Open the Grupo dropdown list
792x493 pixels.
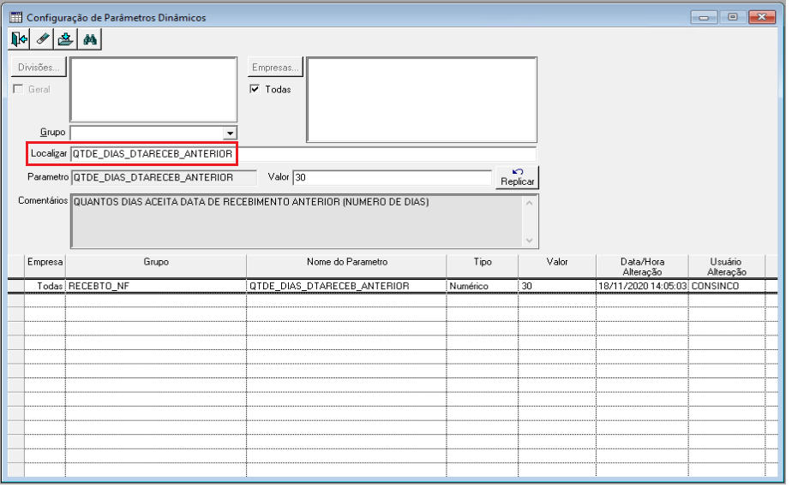230,134
